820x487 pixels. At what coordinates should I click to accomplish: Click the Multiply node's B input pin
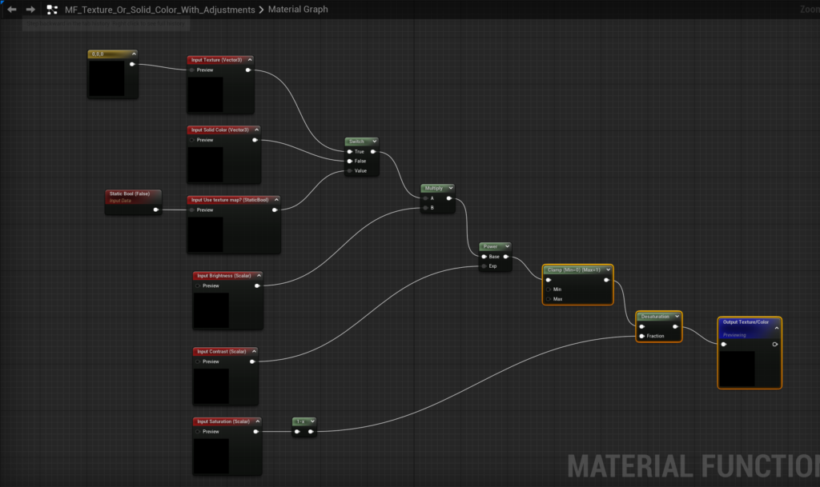[x=424, y=208]
